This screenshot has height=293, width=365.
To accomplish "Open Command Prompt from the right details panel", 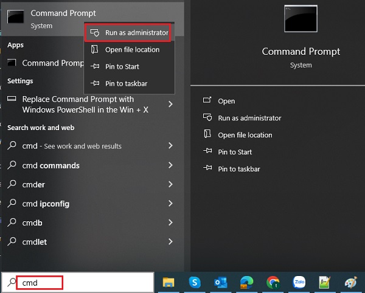I will [x=226, y=101].
